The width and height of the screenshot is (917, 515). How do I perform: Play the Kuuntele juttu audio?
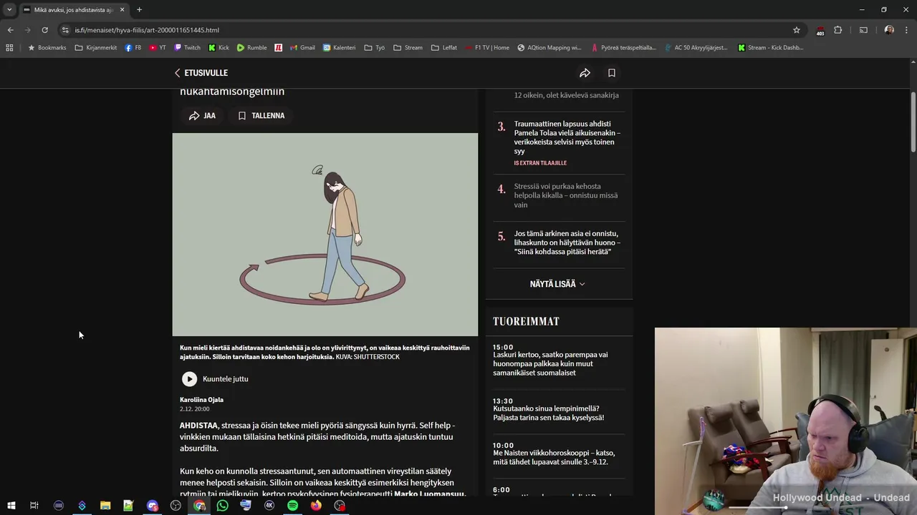(189, 379)
